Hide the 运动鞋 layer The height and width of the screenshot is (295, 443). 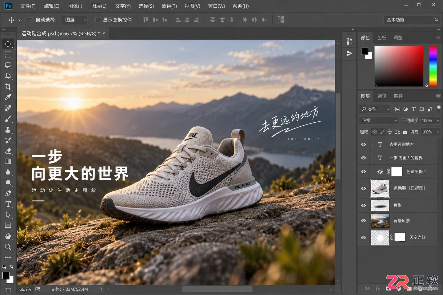click(364, 188)
